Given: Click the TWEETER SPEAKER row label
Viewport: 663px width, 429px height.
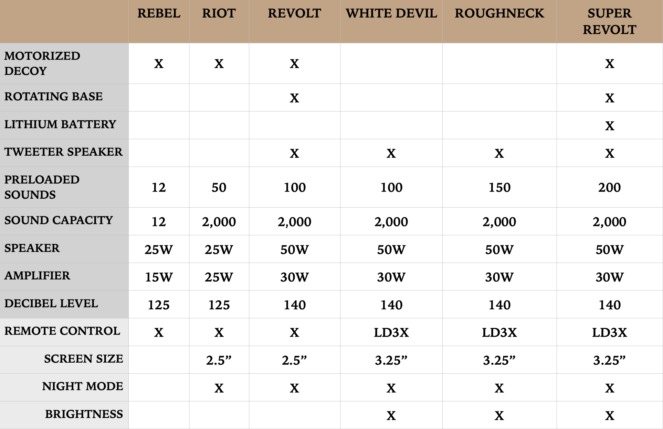Looking at the screenshot, I should click(63, 152).
